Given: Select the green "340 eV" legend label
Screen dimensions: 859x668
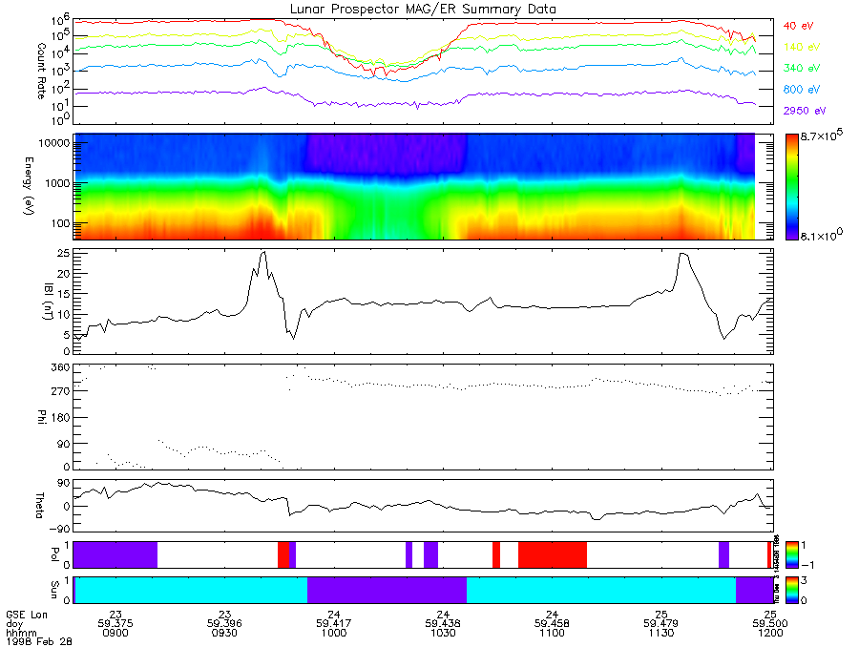Looking at the screenshot, I should click(x=802, y=68).
